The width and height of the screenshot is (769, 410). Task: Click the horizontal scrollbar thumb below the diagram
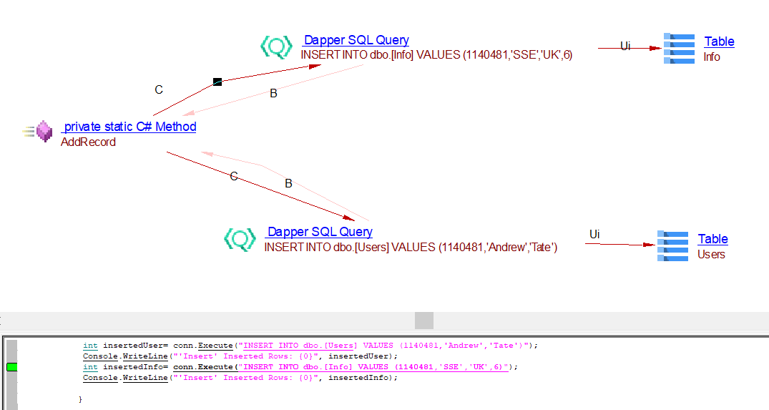point(424,320)
